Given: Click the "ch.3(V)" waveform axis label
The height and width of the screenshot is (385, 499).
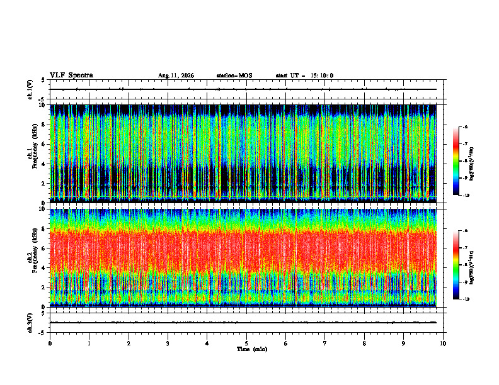Looking at the screenshot, I should [x=30, y=323].
